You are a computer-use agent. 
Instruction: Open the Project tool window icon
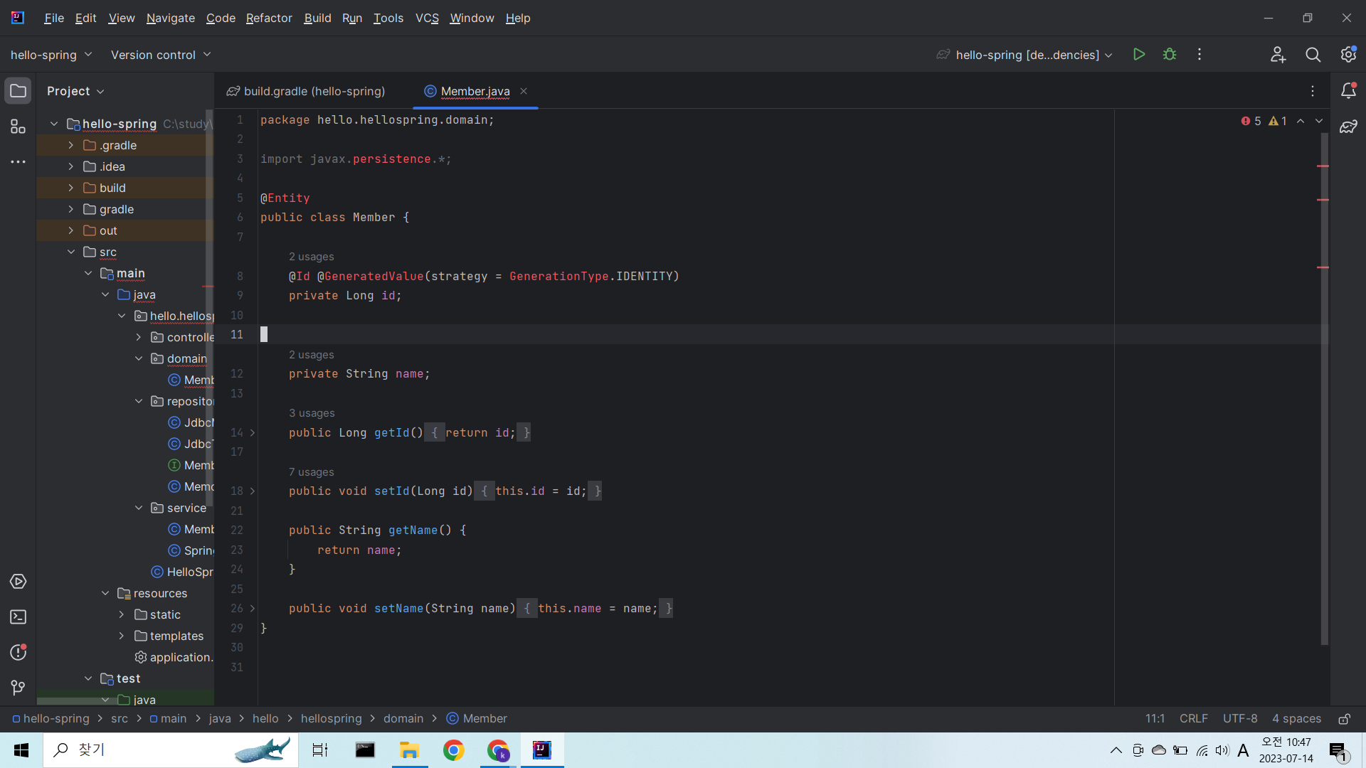tap(18, 91)
